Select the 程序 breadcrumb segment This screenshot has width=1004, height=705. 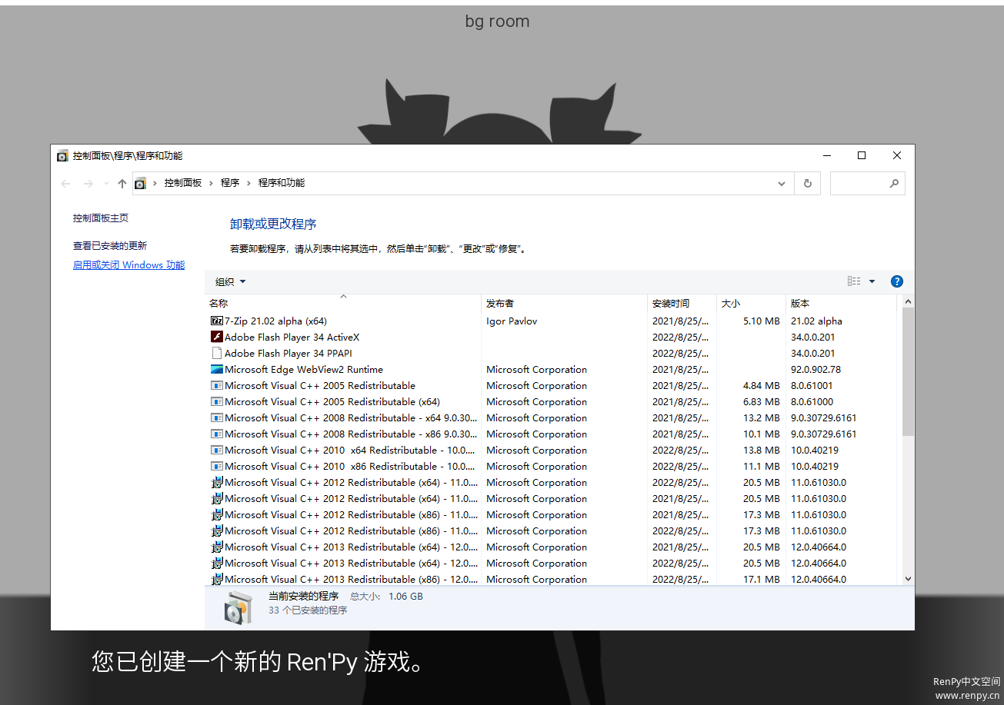point(230,183)
